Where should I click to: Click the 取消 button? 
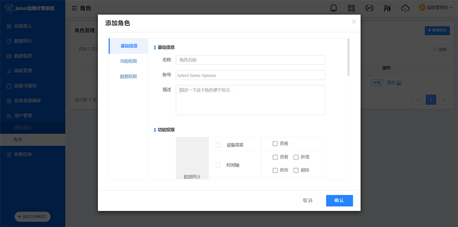307,201
